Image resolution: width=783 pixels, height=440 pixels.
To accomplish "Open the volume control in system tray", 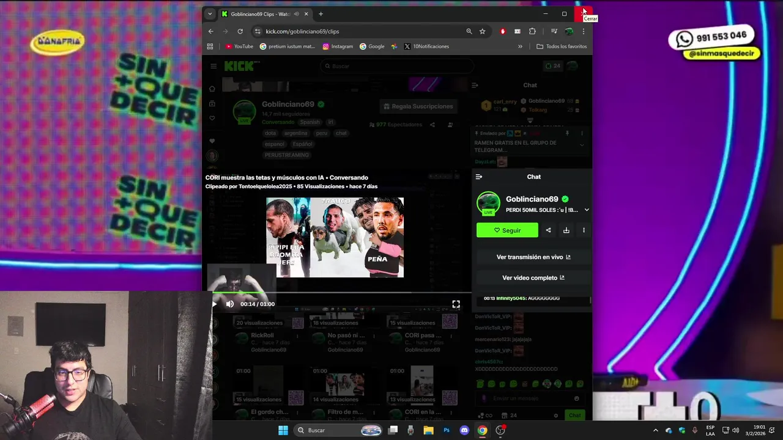I will (x=735, y=430).
